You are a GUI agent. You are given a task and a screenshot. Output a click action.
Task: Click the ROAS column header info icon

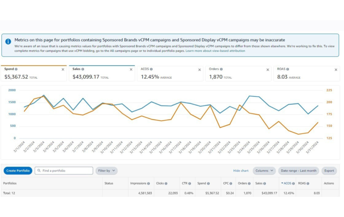308,183
